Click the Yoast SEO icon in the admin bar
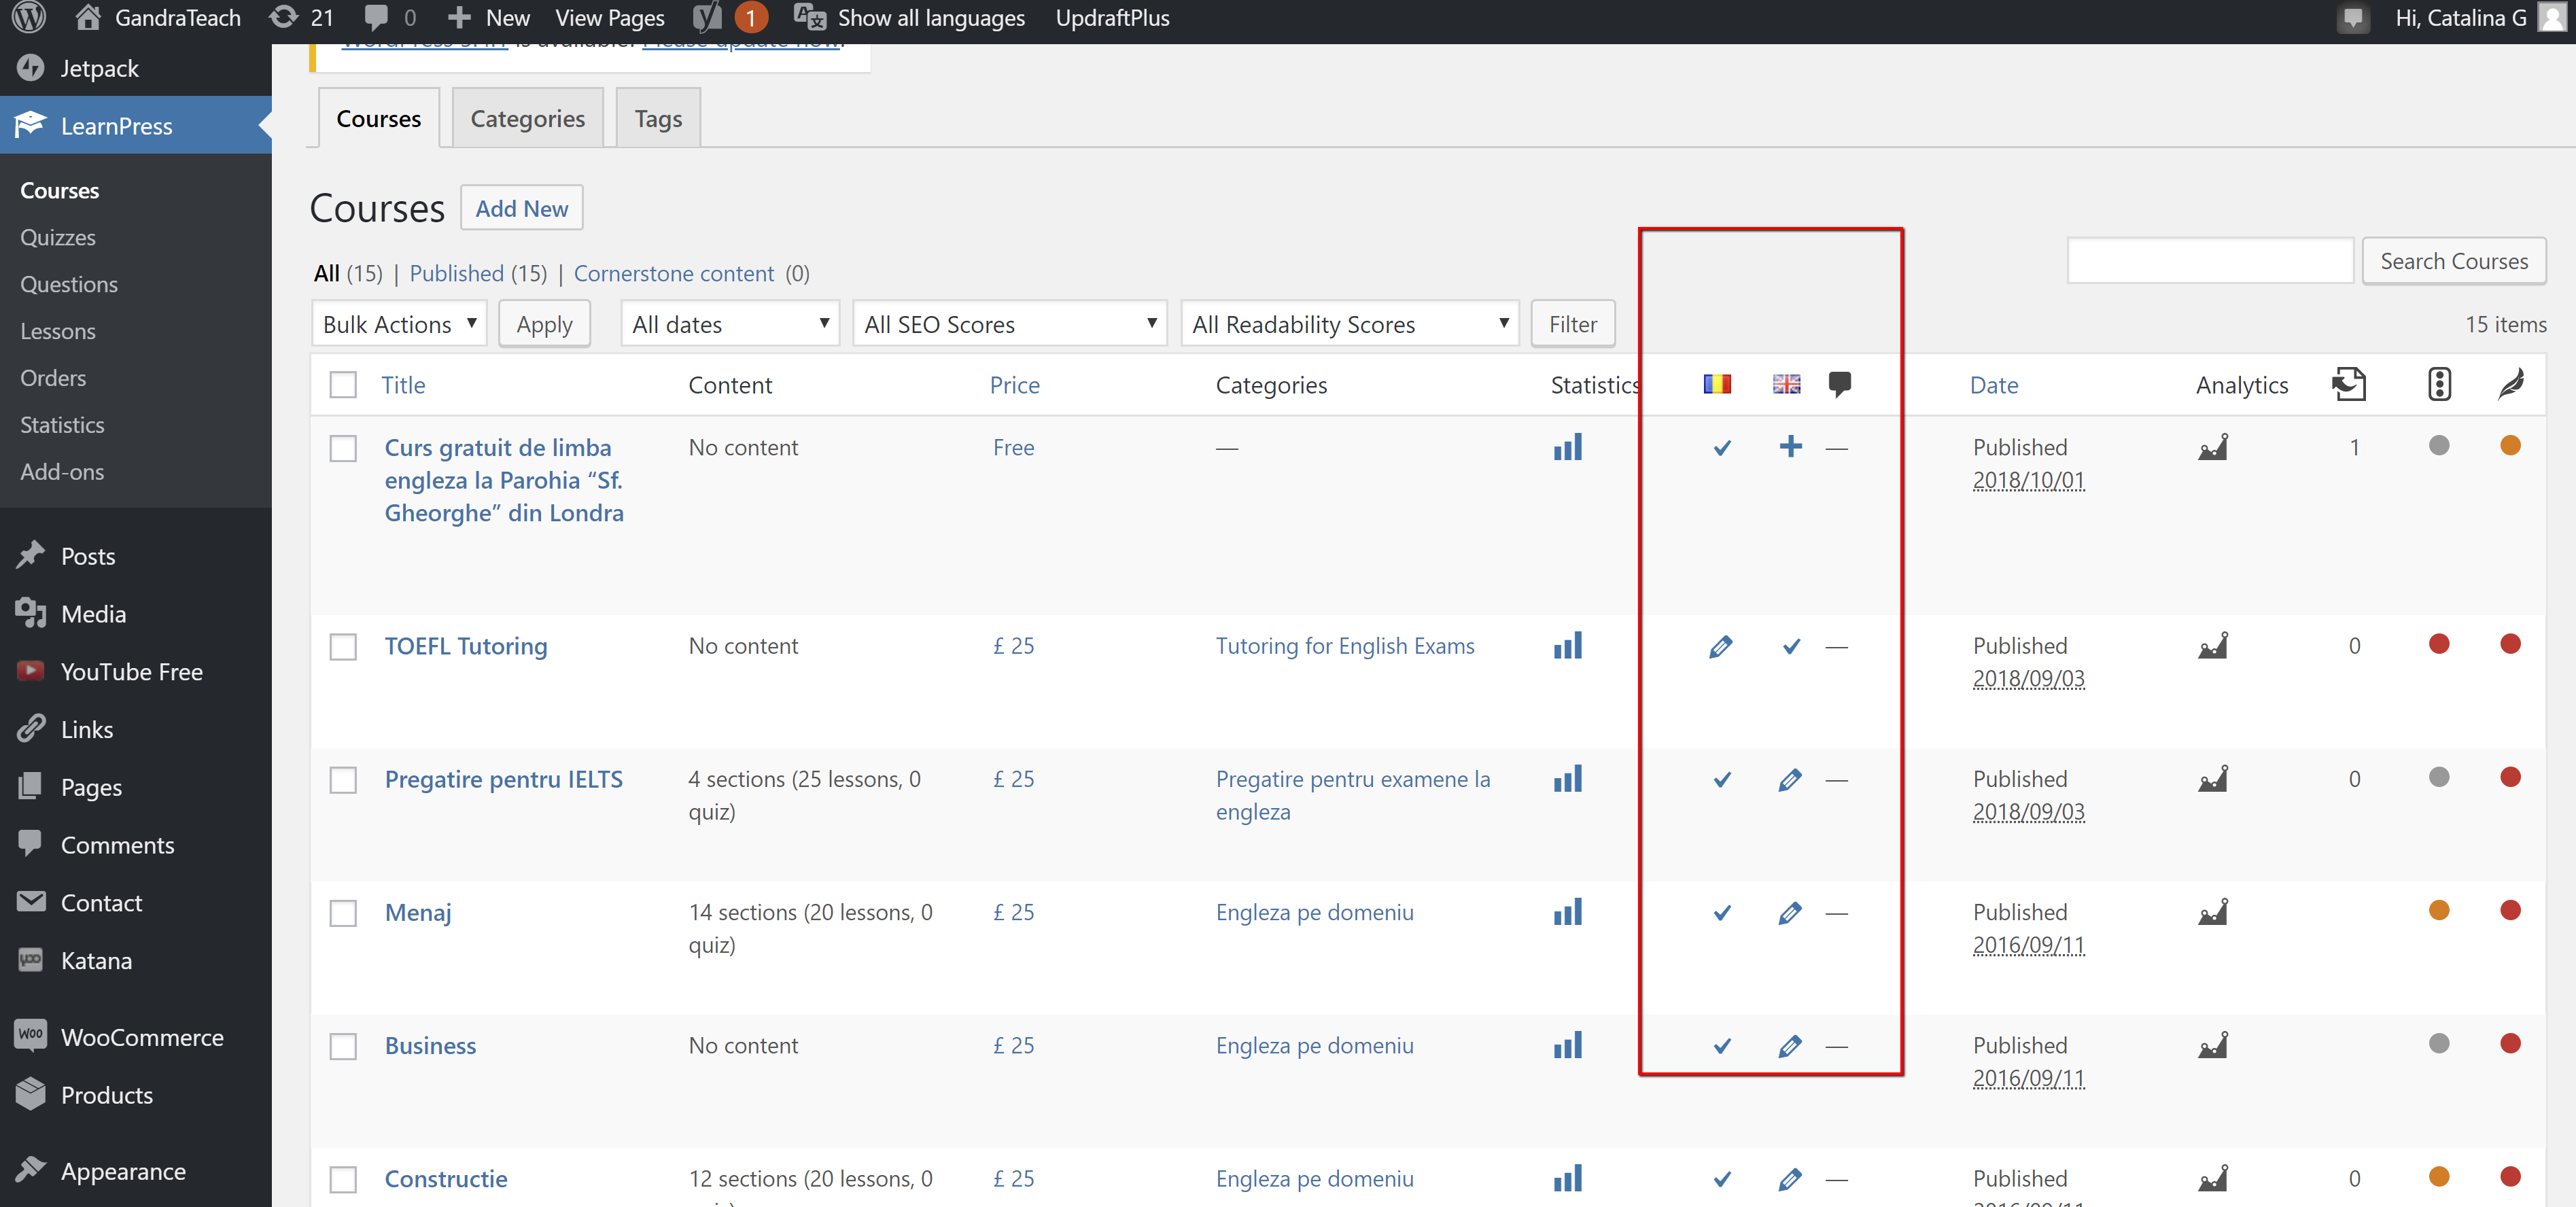 pyautogui.click(x=708, y=18)
